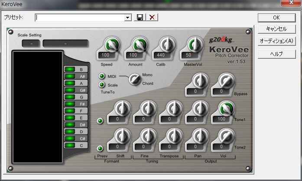Toggle the Scale TuneTo LED
Screen dimensions: 302x181
click(102, 85)
